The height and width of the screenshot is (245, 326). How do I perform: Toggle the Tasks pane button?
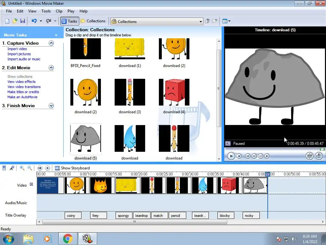[x=70, y=21]
